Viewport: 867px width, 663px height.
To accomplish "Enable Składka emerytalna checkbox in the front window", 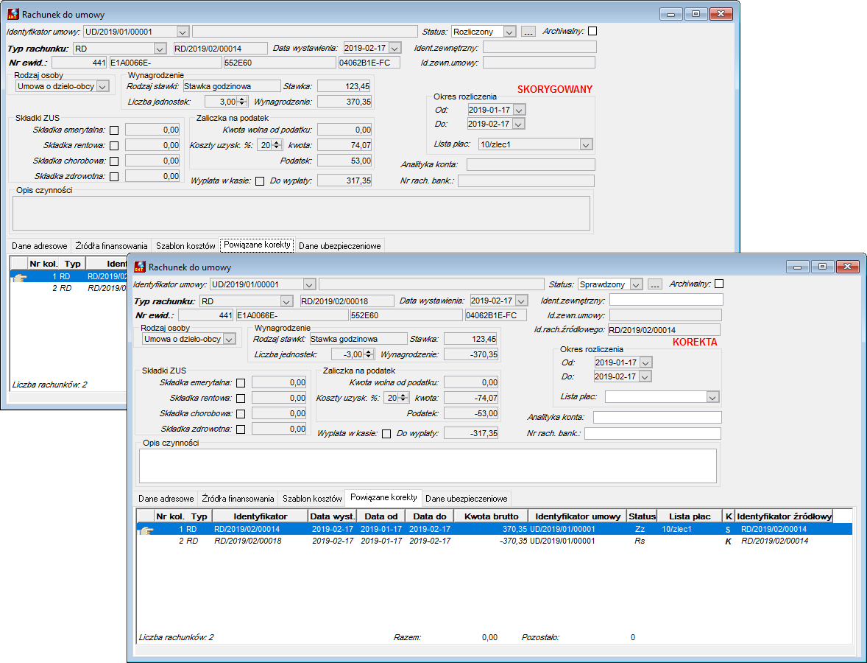I will [241, 383].
